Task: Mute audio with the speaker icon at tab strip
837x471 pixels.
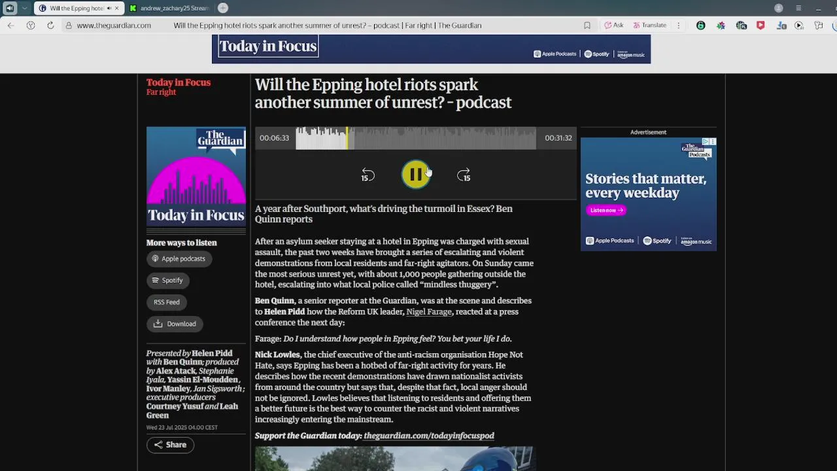Action: pyautogui.click(x=10, y=9)
